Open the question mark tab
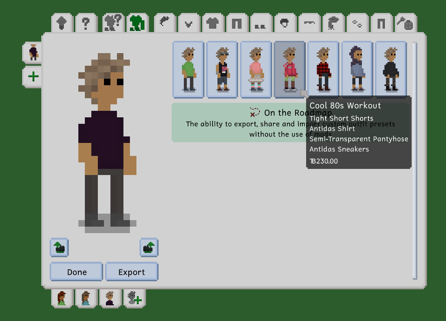Viewport: 446px width, 321px height. 86,24
